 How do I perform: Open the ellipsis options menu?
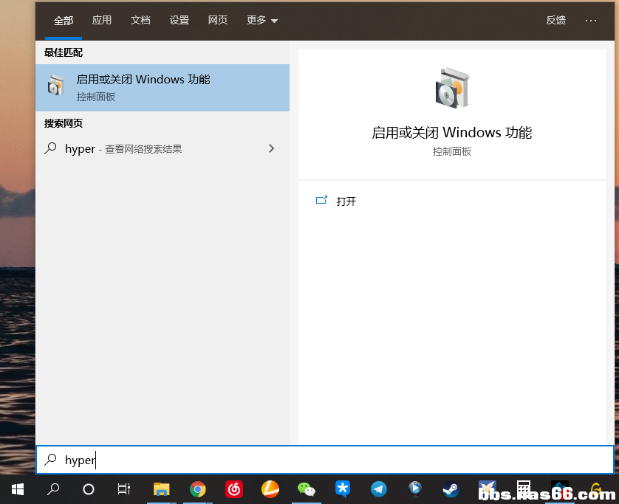click(x=590, y=20)
